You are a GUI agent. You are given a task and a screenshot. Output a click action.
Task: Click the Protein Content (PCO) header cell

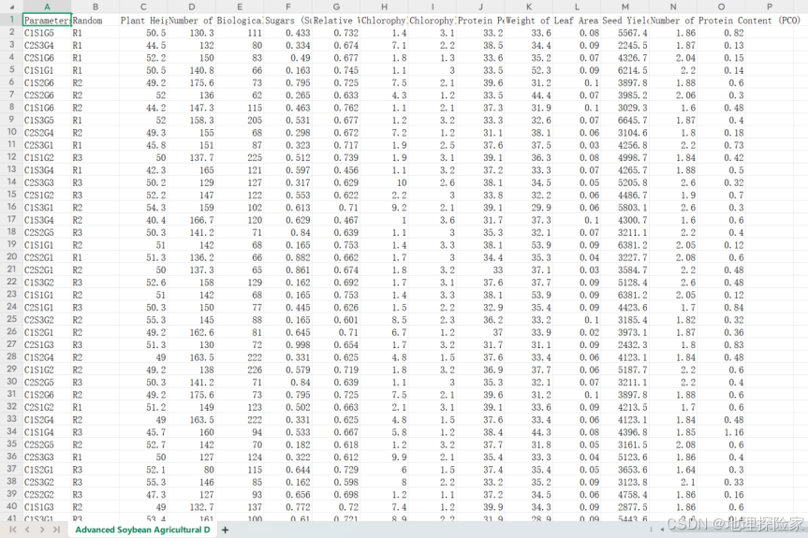(x=722, y=20)
